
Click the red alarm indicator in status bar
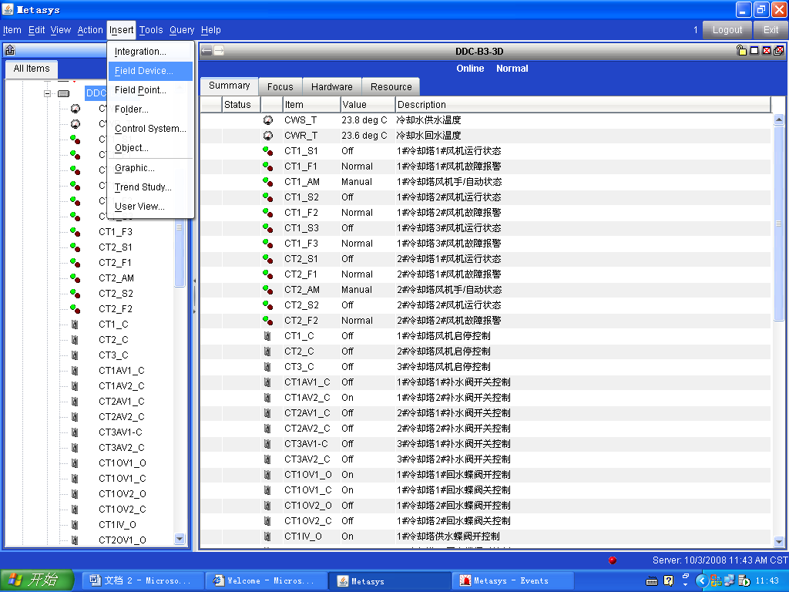[613, 560]
